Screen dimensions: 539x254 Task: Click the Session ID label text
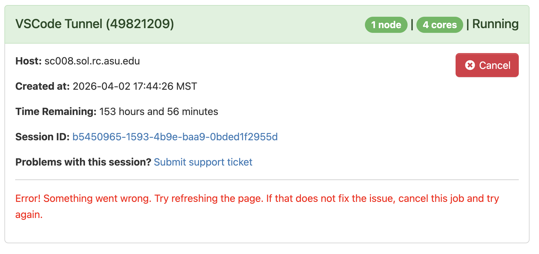pyautogui.click(x=42, y=137)
